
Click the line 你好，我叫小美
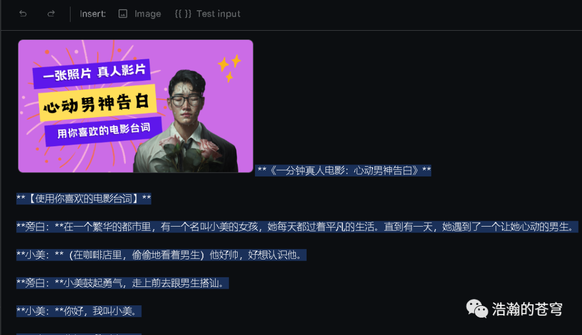click(79, 311)
